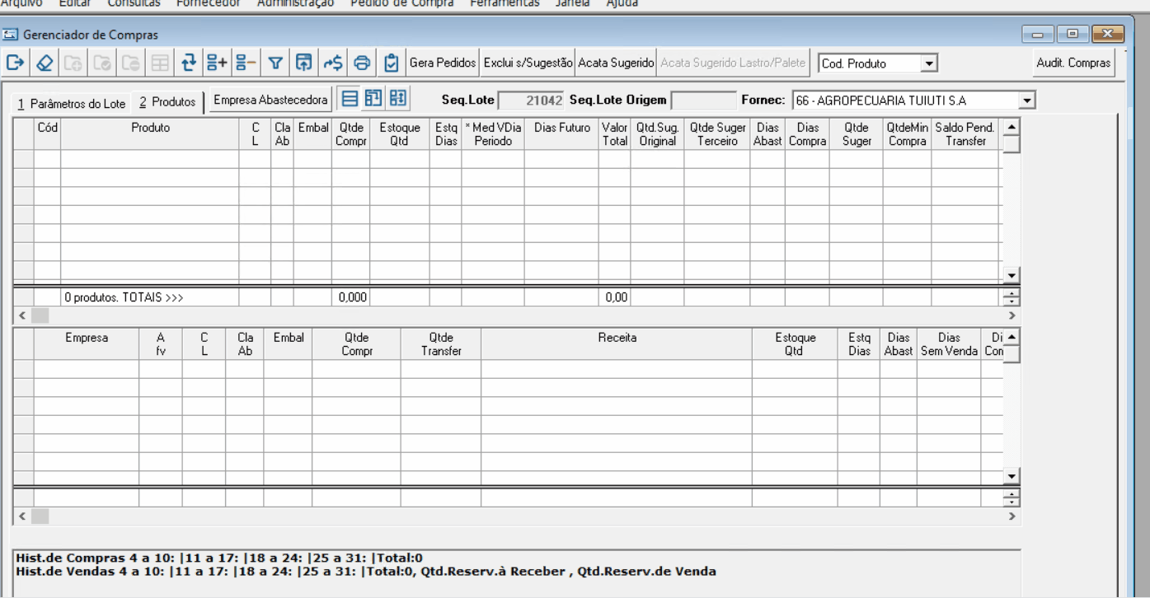Select the vertical resize layout icon
The height and width of the screenshot is (598, 1150).
click(x=398, y=99)
